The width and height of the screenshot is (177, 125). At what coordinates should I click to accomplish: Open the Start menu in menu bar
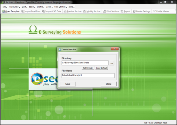[24, 7]
